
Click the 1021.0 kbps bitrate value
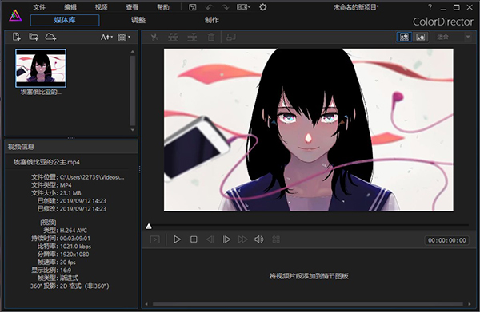75,247
